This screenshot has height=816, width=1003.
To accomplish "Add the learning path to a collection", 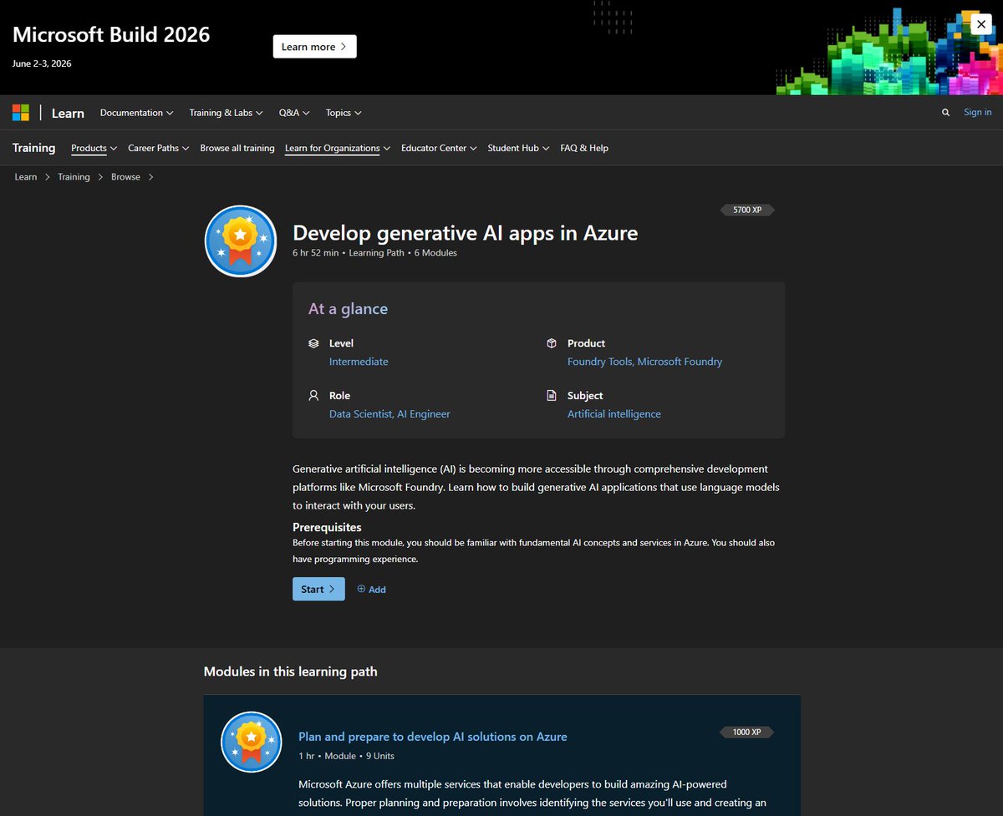I will click(x=371, y=590).
